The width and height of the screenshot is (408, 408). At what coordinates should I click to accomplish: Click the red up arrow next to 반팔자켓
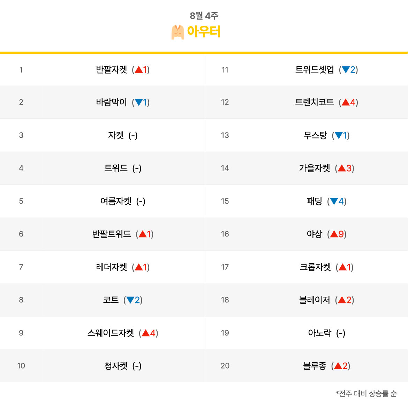click(x=139, y=69)
